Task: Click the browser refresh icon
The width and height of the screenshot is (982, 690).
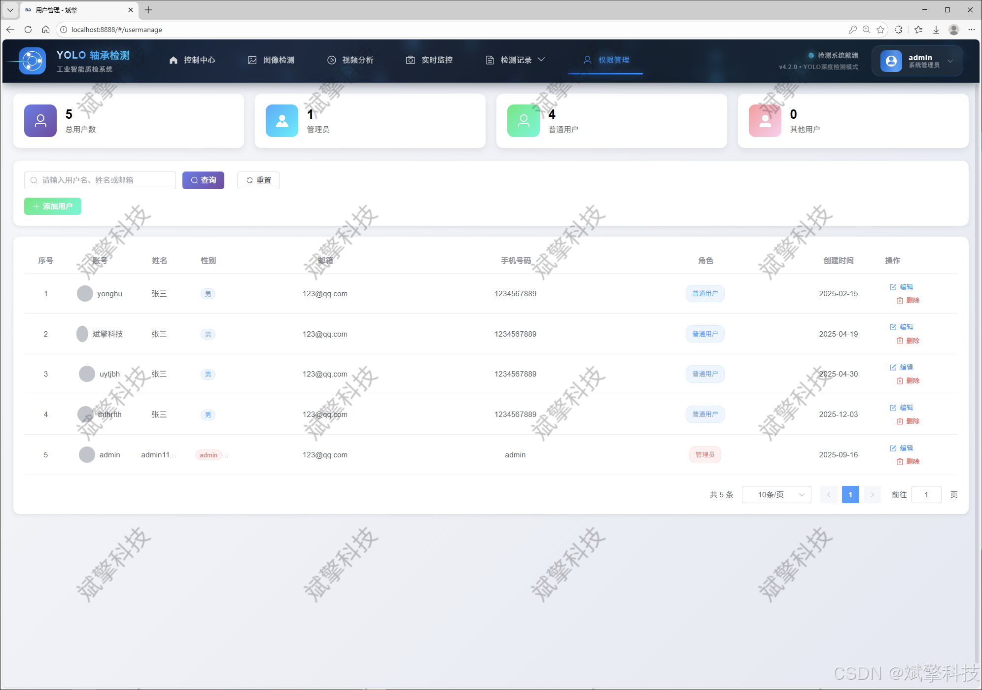Action: [28, 30]
